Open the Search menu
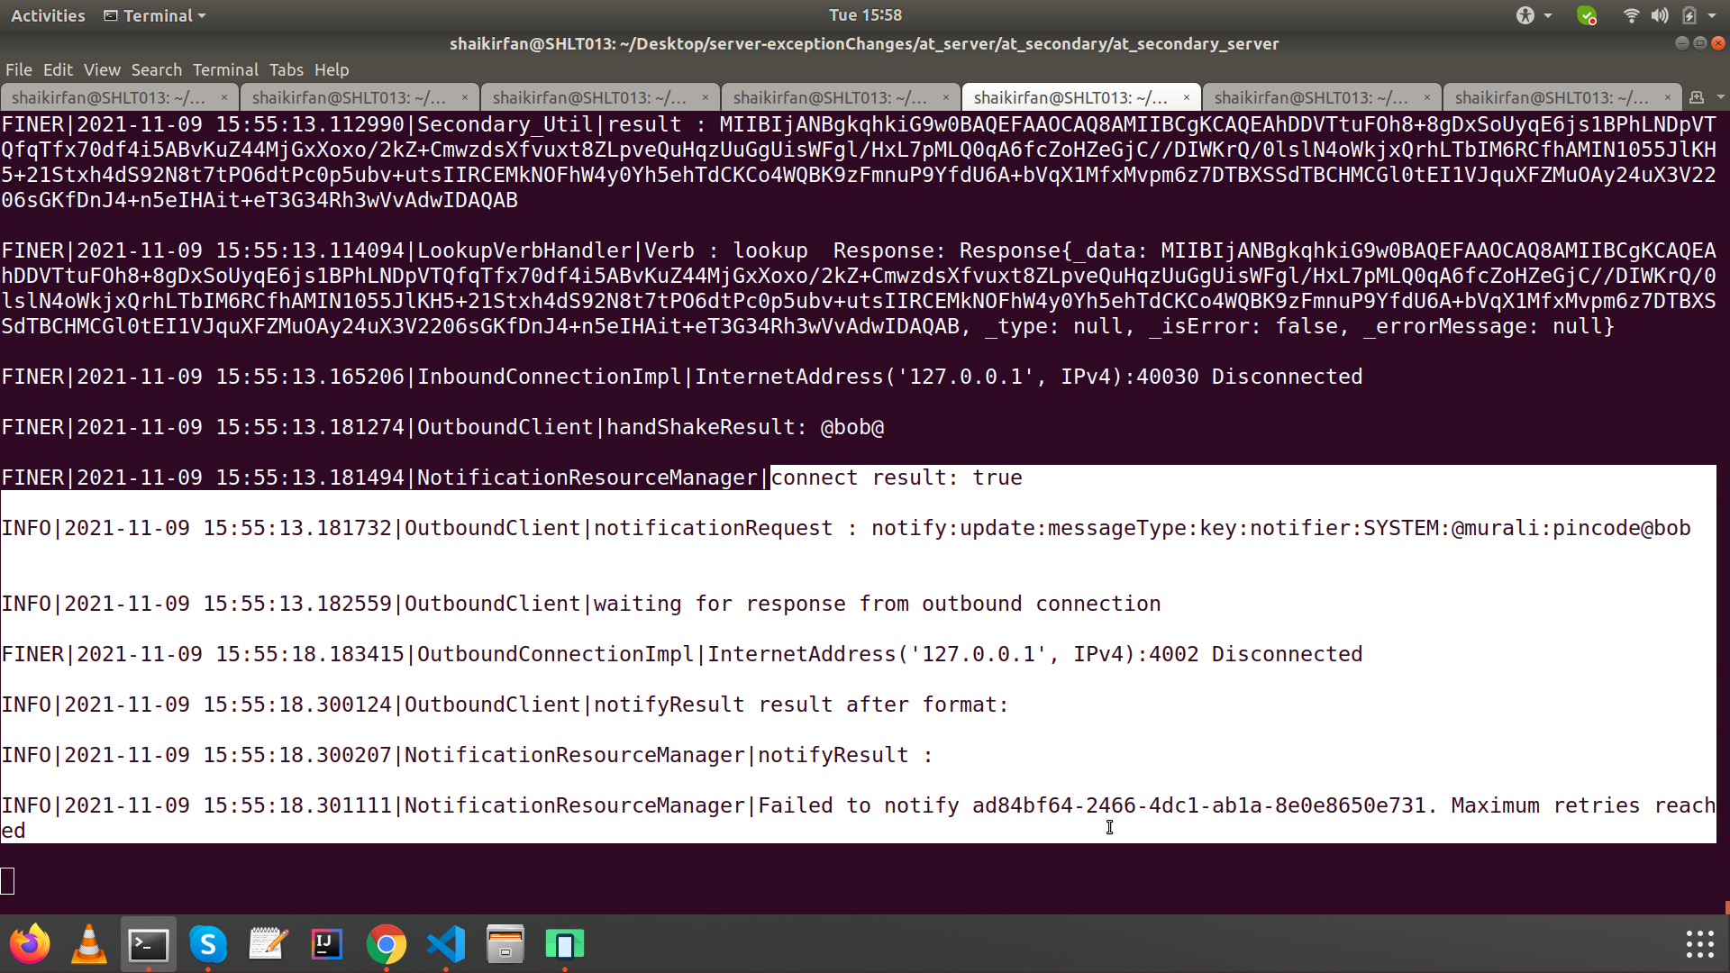 156,69
